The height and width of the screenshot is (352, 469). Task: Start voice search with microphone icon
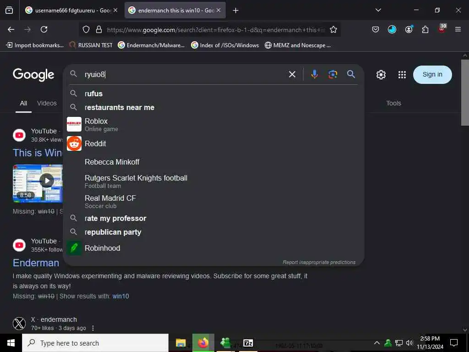click(314, 74)
